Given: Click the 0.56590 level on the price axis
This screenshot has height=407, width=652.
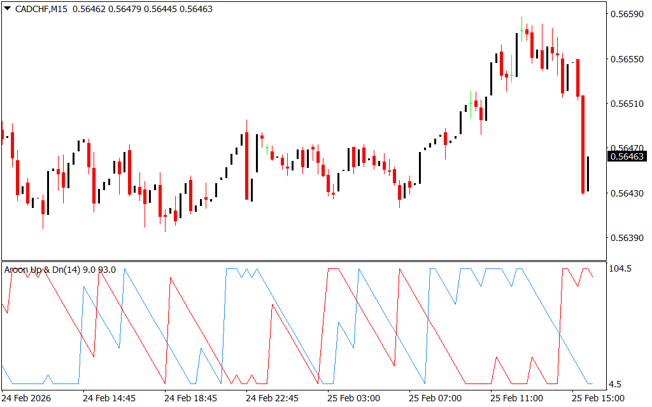Looking at the screenshot, I should tap(627, 14).
